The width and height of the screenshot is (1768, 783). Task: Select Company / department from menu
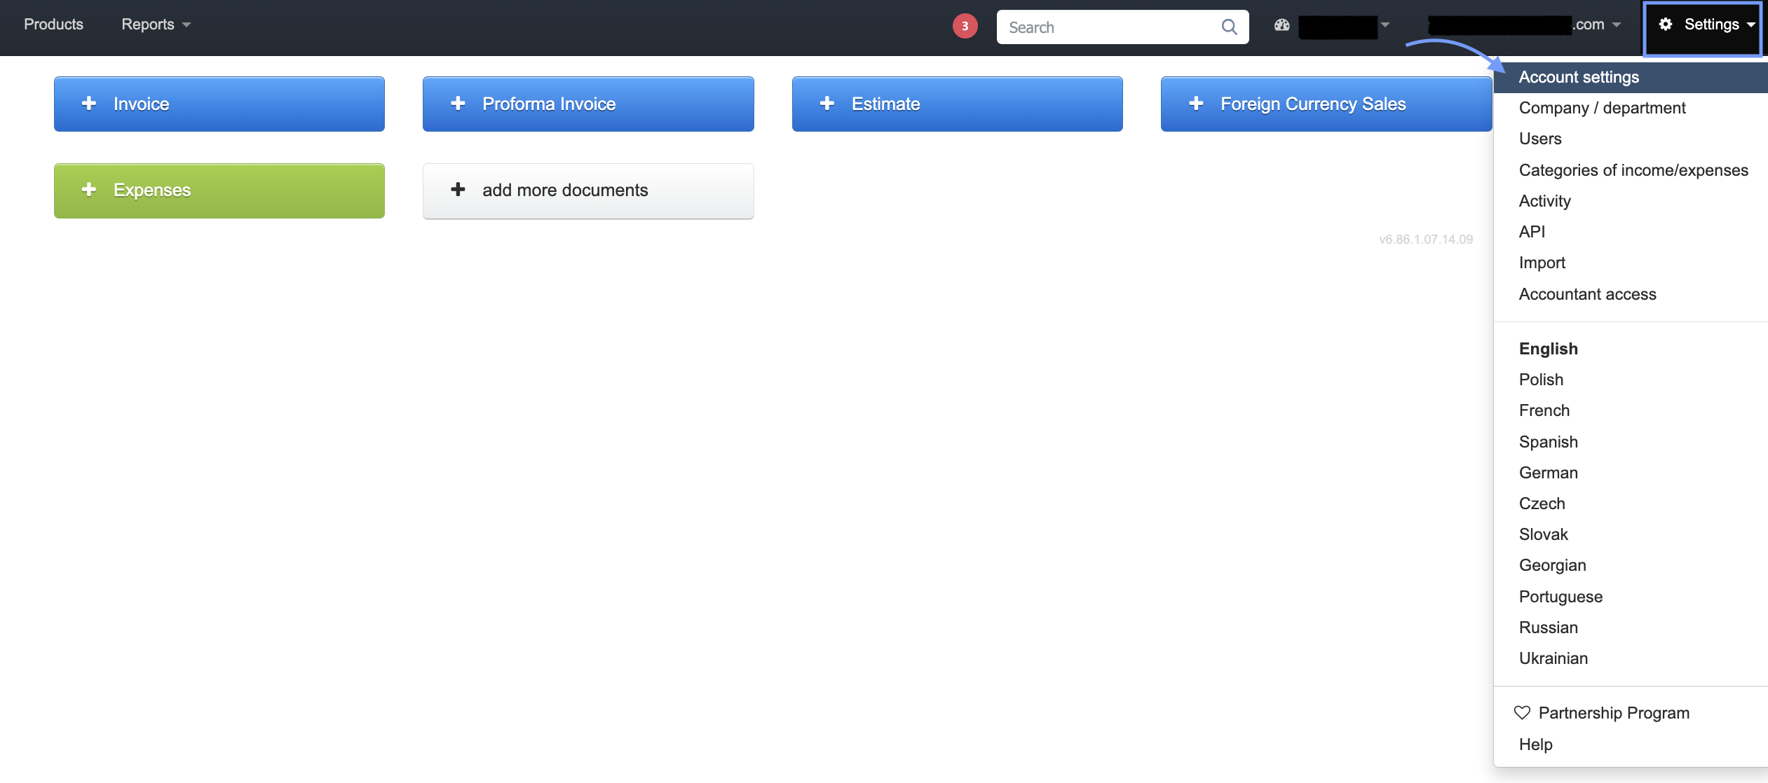(1602, 108)
